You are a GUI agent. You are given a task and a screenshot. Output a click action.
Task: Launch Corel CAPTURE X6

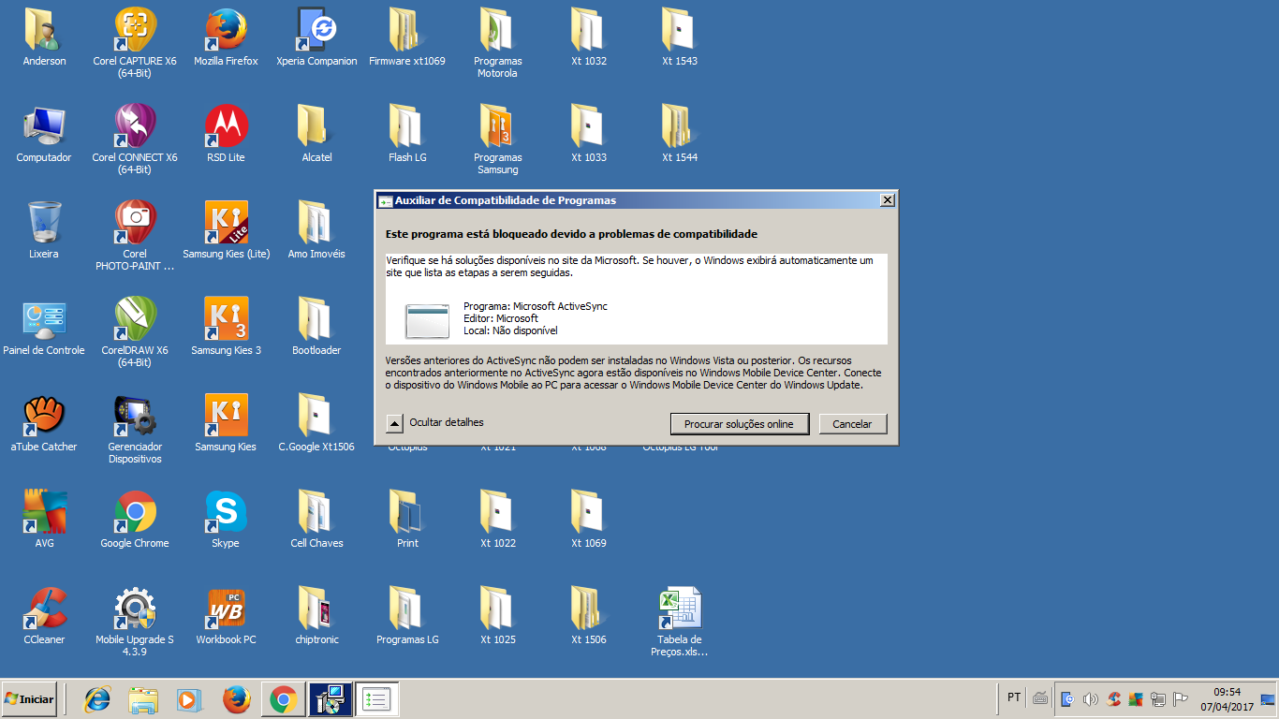pos(135,43)
